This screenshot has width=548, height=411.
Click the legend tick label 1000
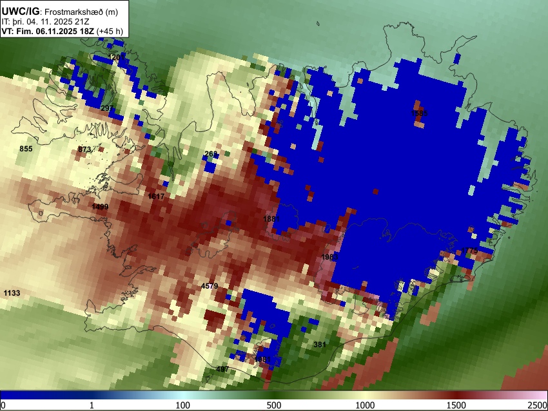365,405
